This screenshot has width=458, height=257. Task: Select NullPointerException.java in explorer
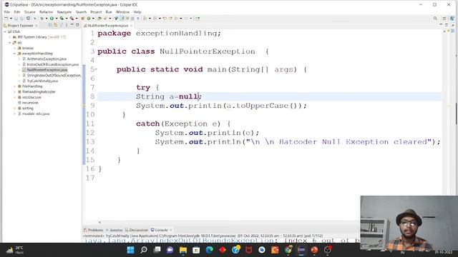(44, 70)
